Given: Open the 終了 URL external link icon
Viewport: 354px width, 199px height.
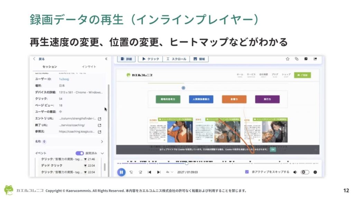Looking at the screenshot, I should click(100, 125).
